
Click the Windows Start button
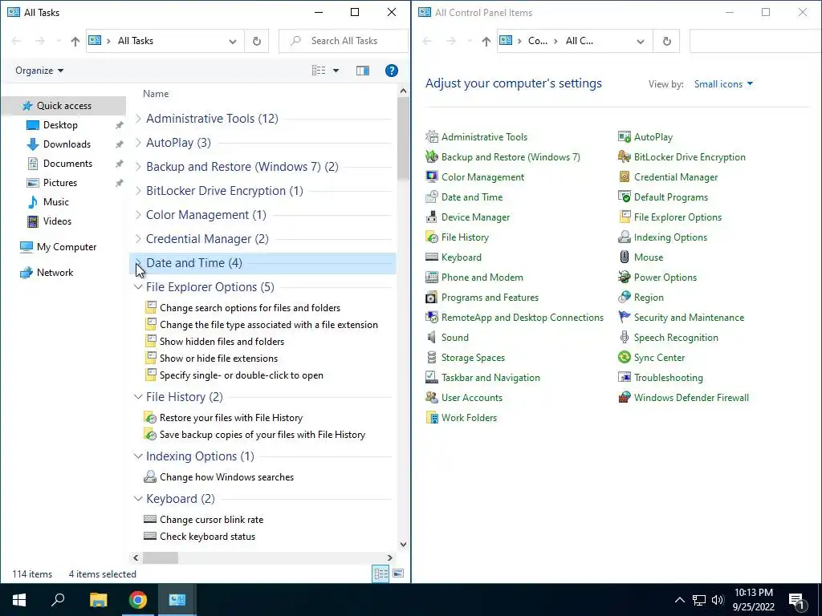click(x=19, y=600)
